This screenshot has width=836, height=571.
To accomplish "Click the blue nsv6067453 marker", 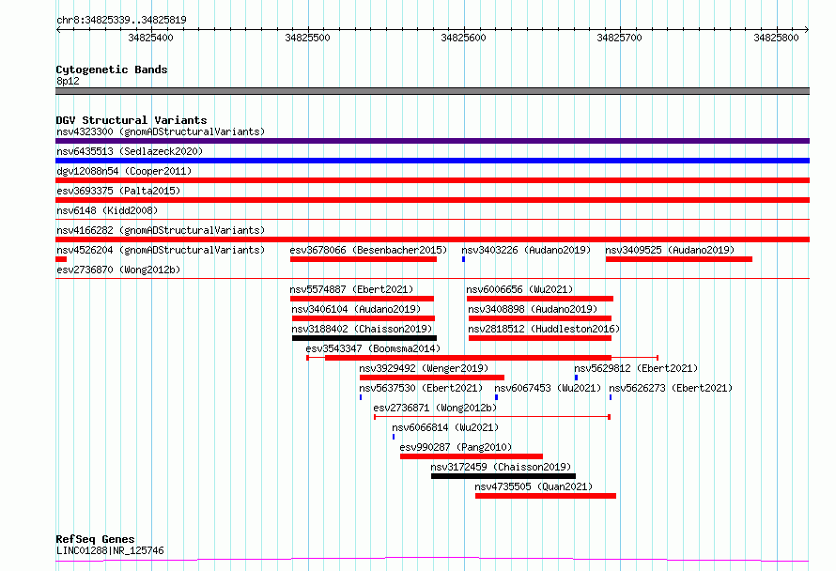I will 496,397.
